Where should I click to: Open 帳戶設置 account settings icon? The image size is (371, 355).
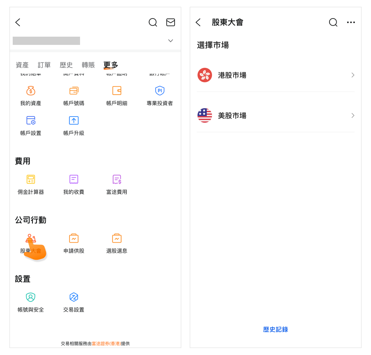[31, 121]
